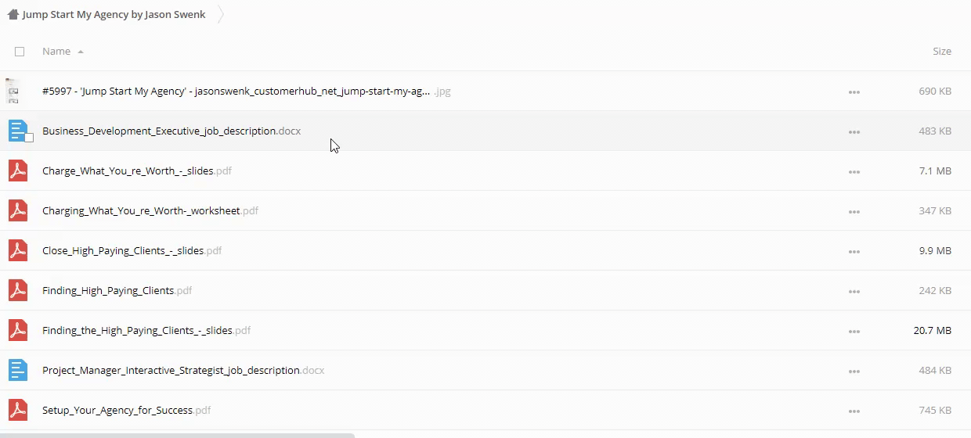
Task: Show actions menu for Setup_Your_Agency_for_Success.pdf
Action: [854, 411]
